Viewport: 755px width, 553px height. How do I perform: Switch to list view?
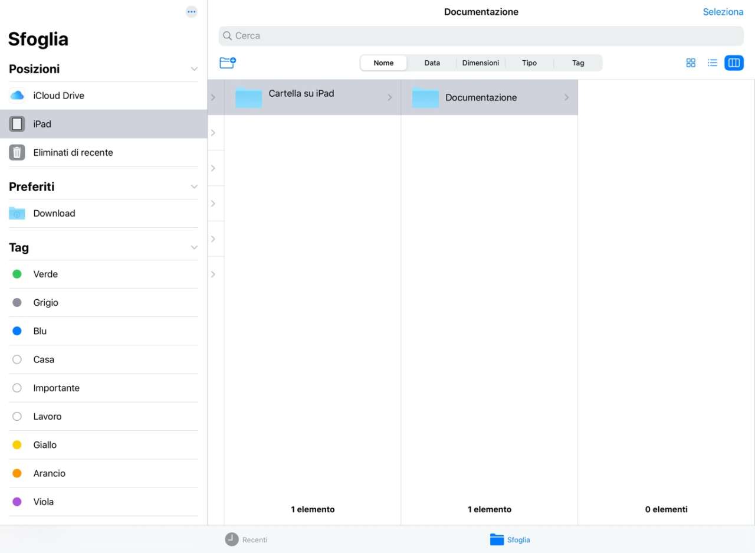click(713, 63)
